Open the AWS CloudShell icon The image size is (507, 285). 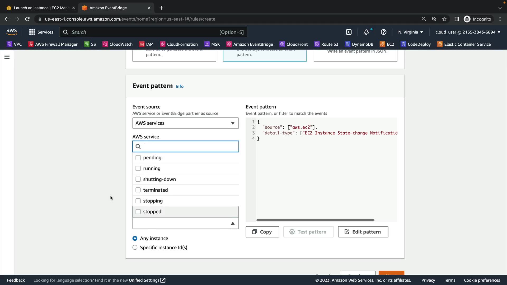coord(349,32)
